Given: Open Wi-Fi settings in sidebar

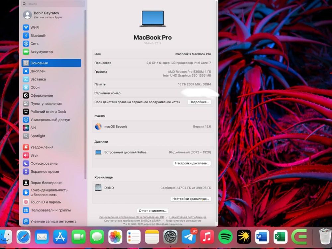Looking at the screenshot, I should point(51,27).
